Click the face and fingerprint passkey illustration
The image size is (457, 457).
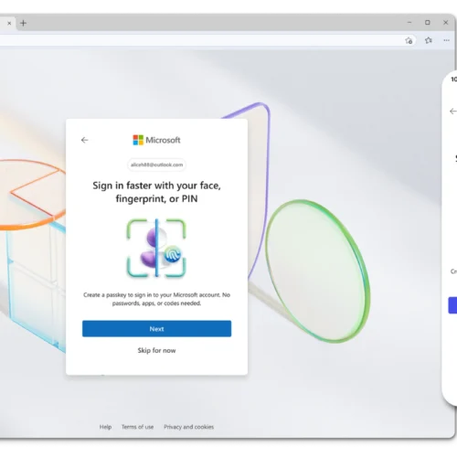[x=156, y=248]
